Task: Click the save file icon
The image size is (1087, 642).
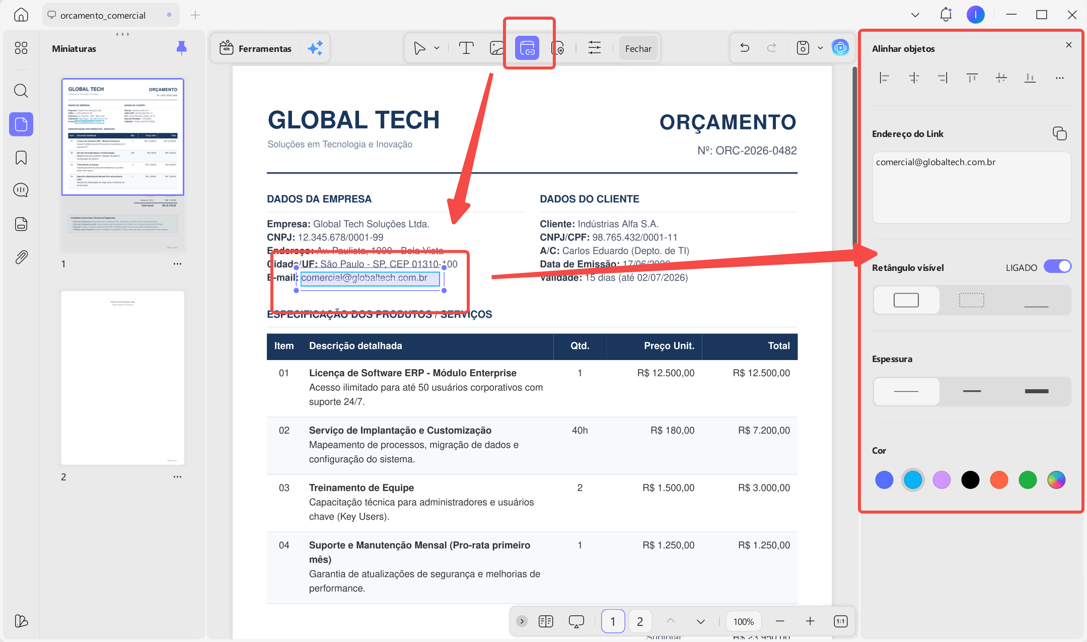Action: 803,48
